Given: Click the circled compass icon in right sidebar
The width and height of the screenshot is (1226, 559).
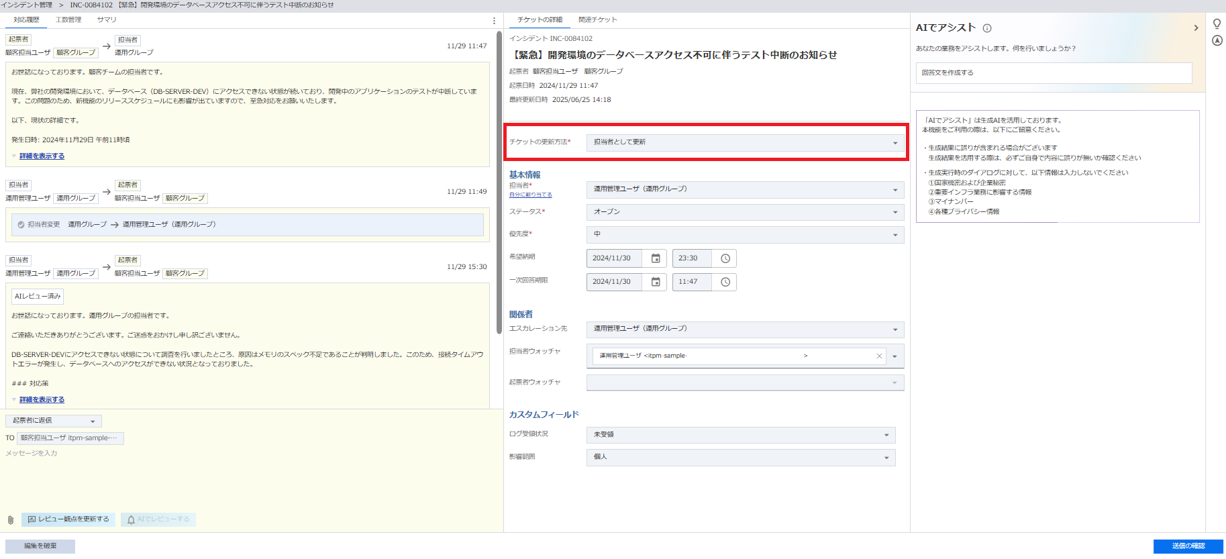Looking at the screenshot, I should coord(1217,40).
